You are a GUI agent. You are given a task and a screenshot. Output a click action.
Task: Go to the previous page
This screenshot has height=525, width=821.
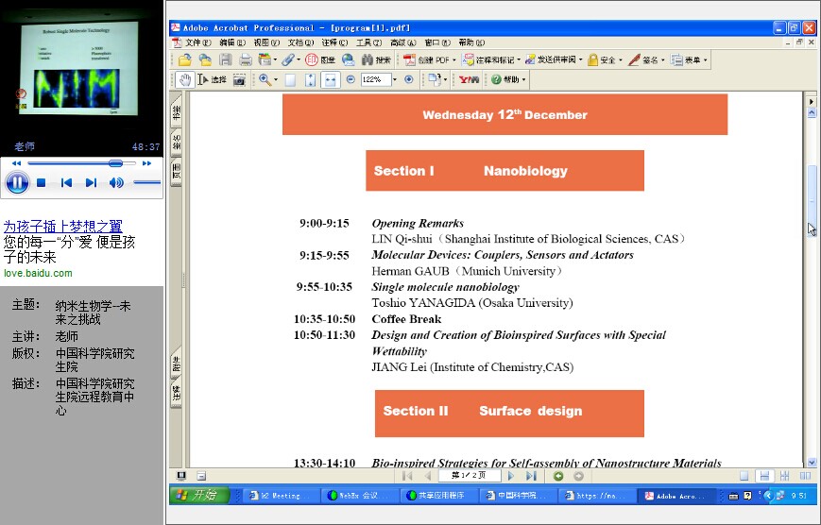tap(428, 476)
